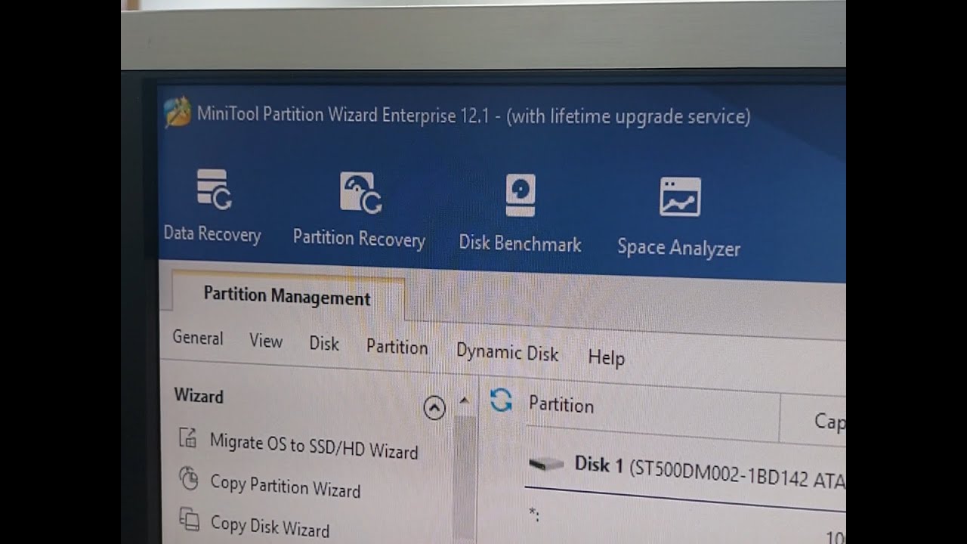Viewport: 967px width, 544px height.
Task: Select Disk 1 ST500DM002-1BD142 row
Action: click(686, 471)
